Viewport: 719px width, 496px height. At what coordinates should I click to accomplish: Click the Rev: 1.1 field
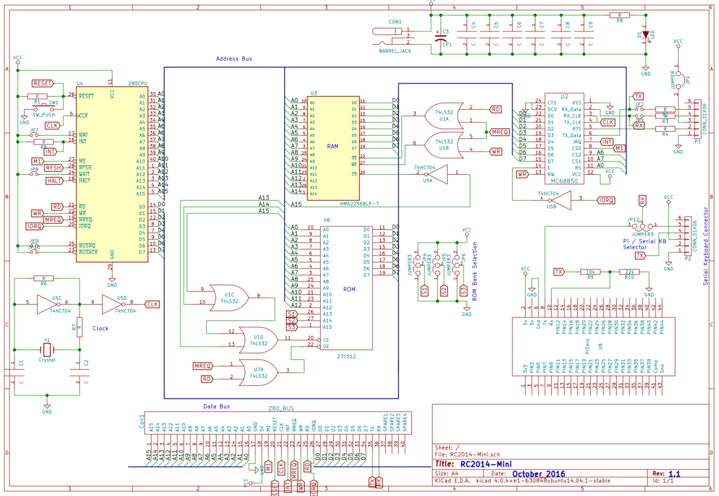(x=666, y=473)
